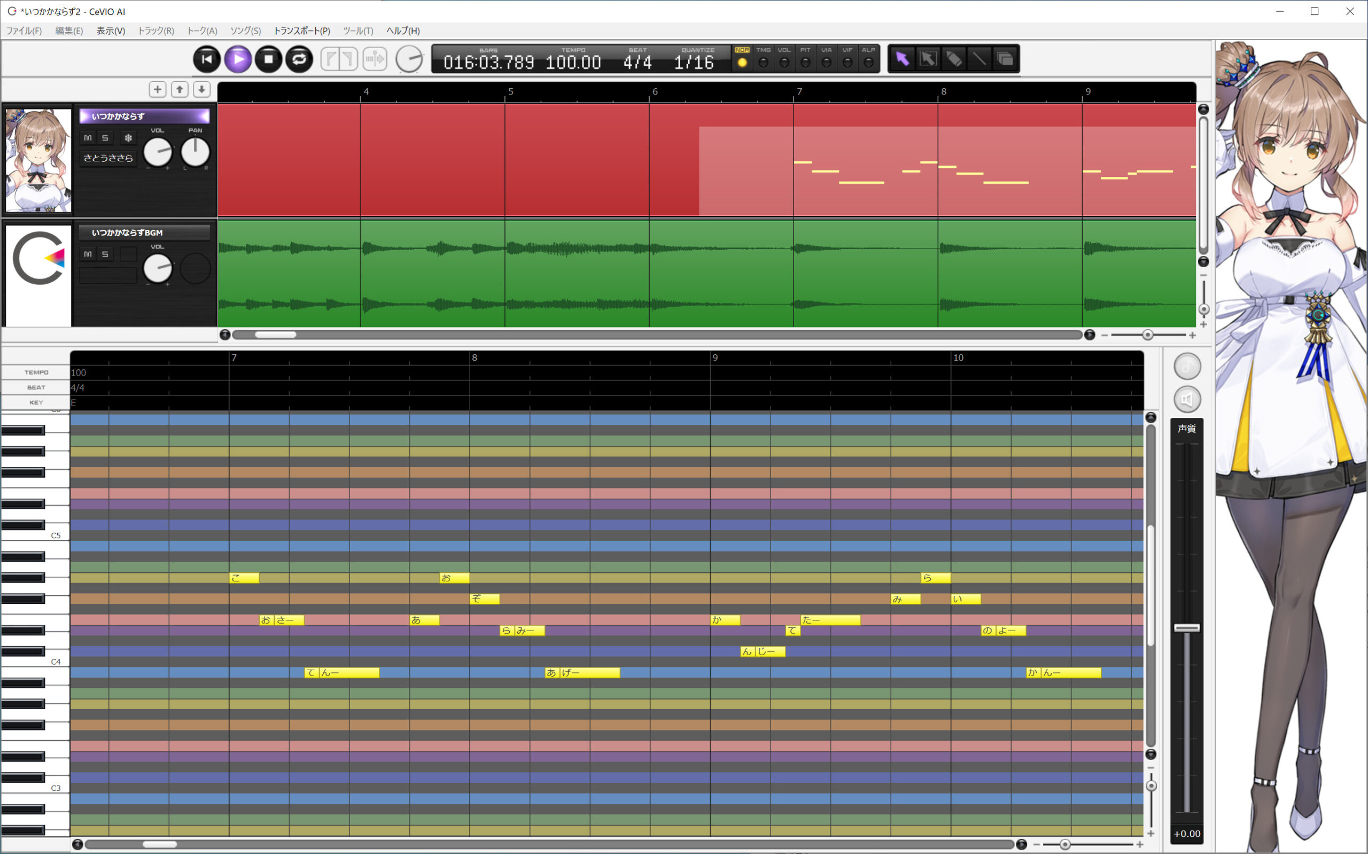Open the ファイル(F) menu
Image resolution: width=1368 pixels, height=854 pixels.
click(24, 30)
